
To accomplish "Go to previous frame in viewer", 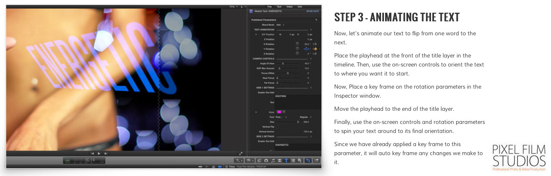I will click(92, 153).
